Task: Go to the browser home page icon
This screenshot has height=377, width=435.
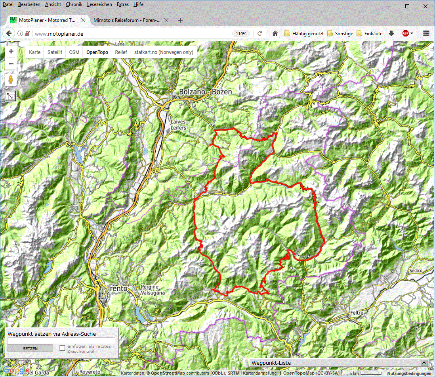Action: click(275, 34)
